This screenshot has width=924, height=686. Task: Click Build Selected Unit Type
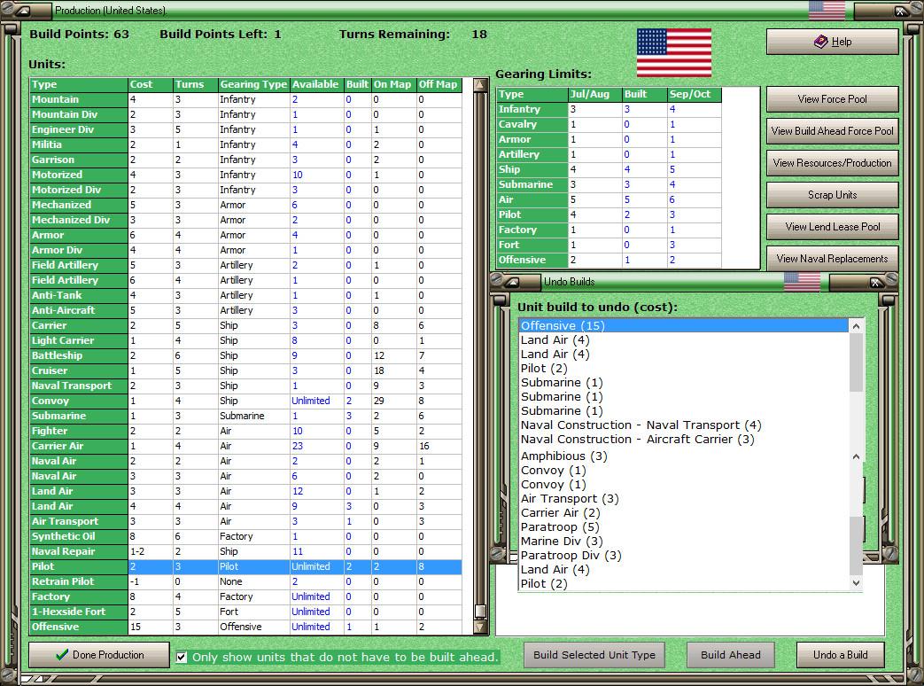(594, 655)
